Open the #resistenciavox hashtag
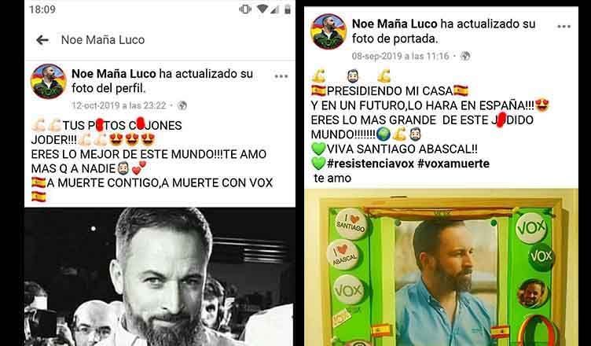 coord(370,164)
